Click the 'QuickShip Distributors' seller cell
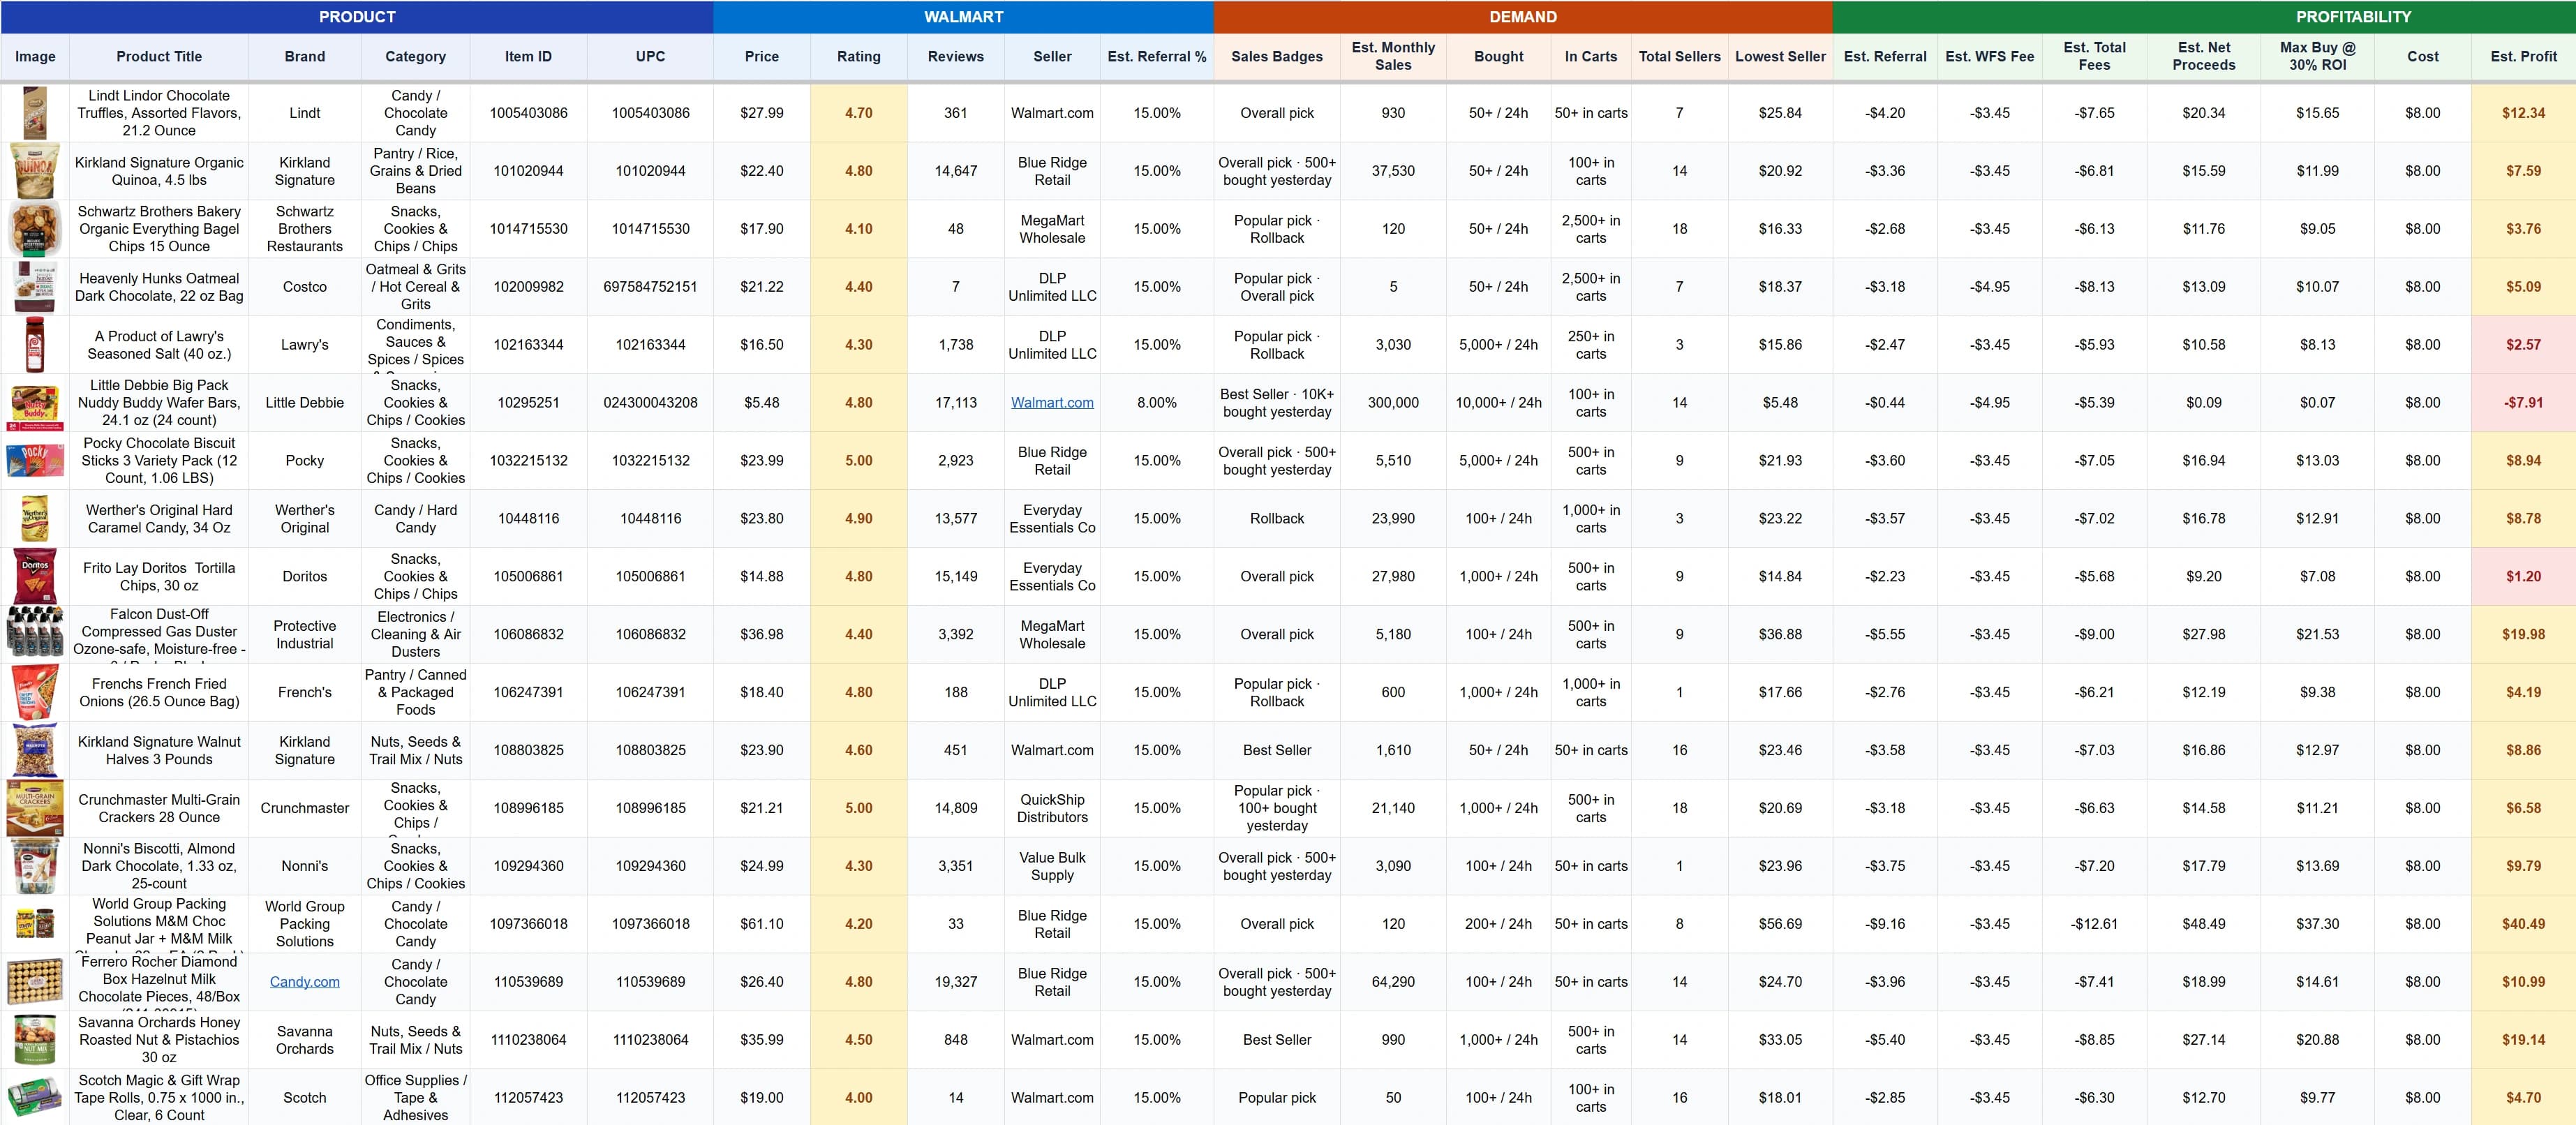Viewport: 2576px width, 1125px height. pyautogui.click(x=1052, y=808)
